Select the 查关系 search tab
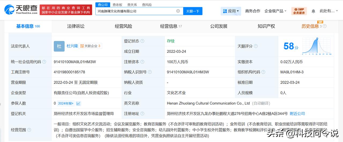 click(x=132, y=5)
